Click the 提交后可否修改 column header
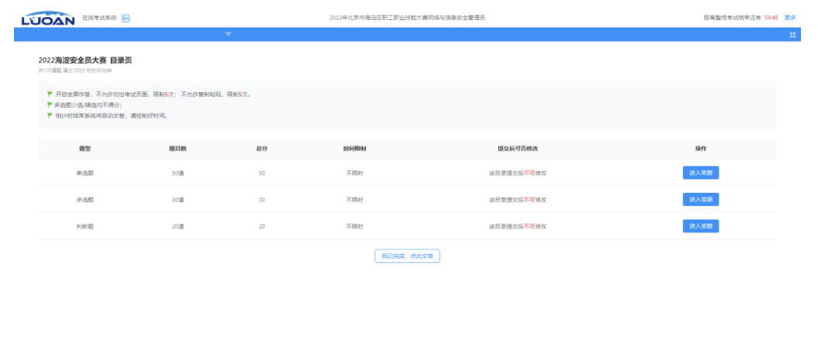Screen dimensions: 818x361 pos(517,148)
